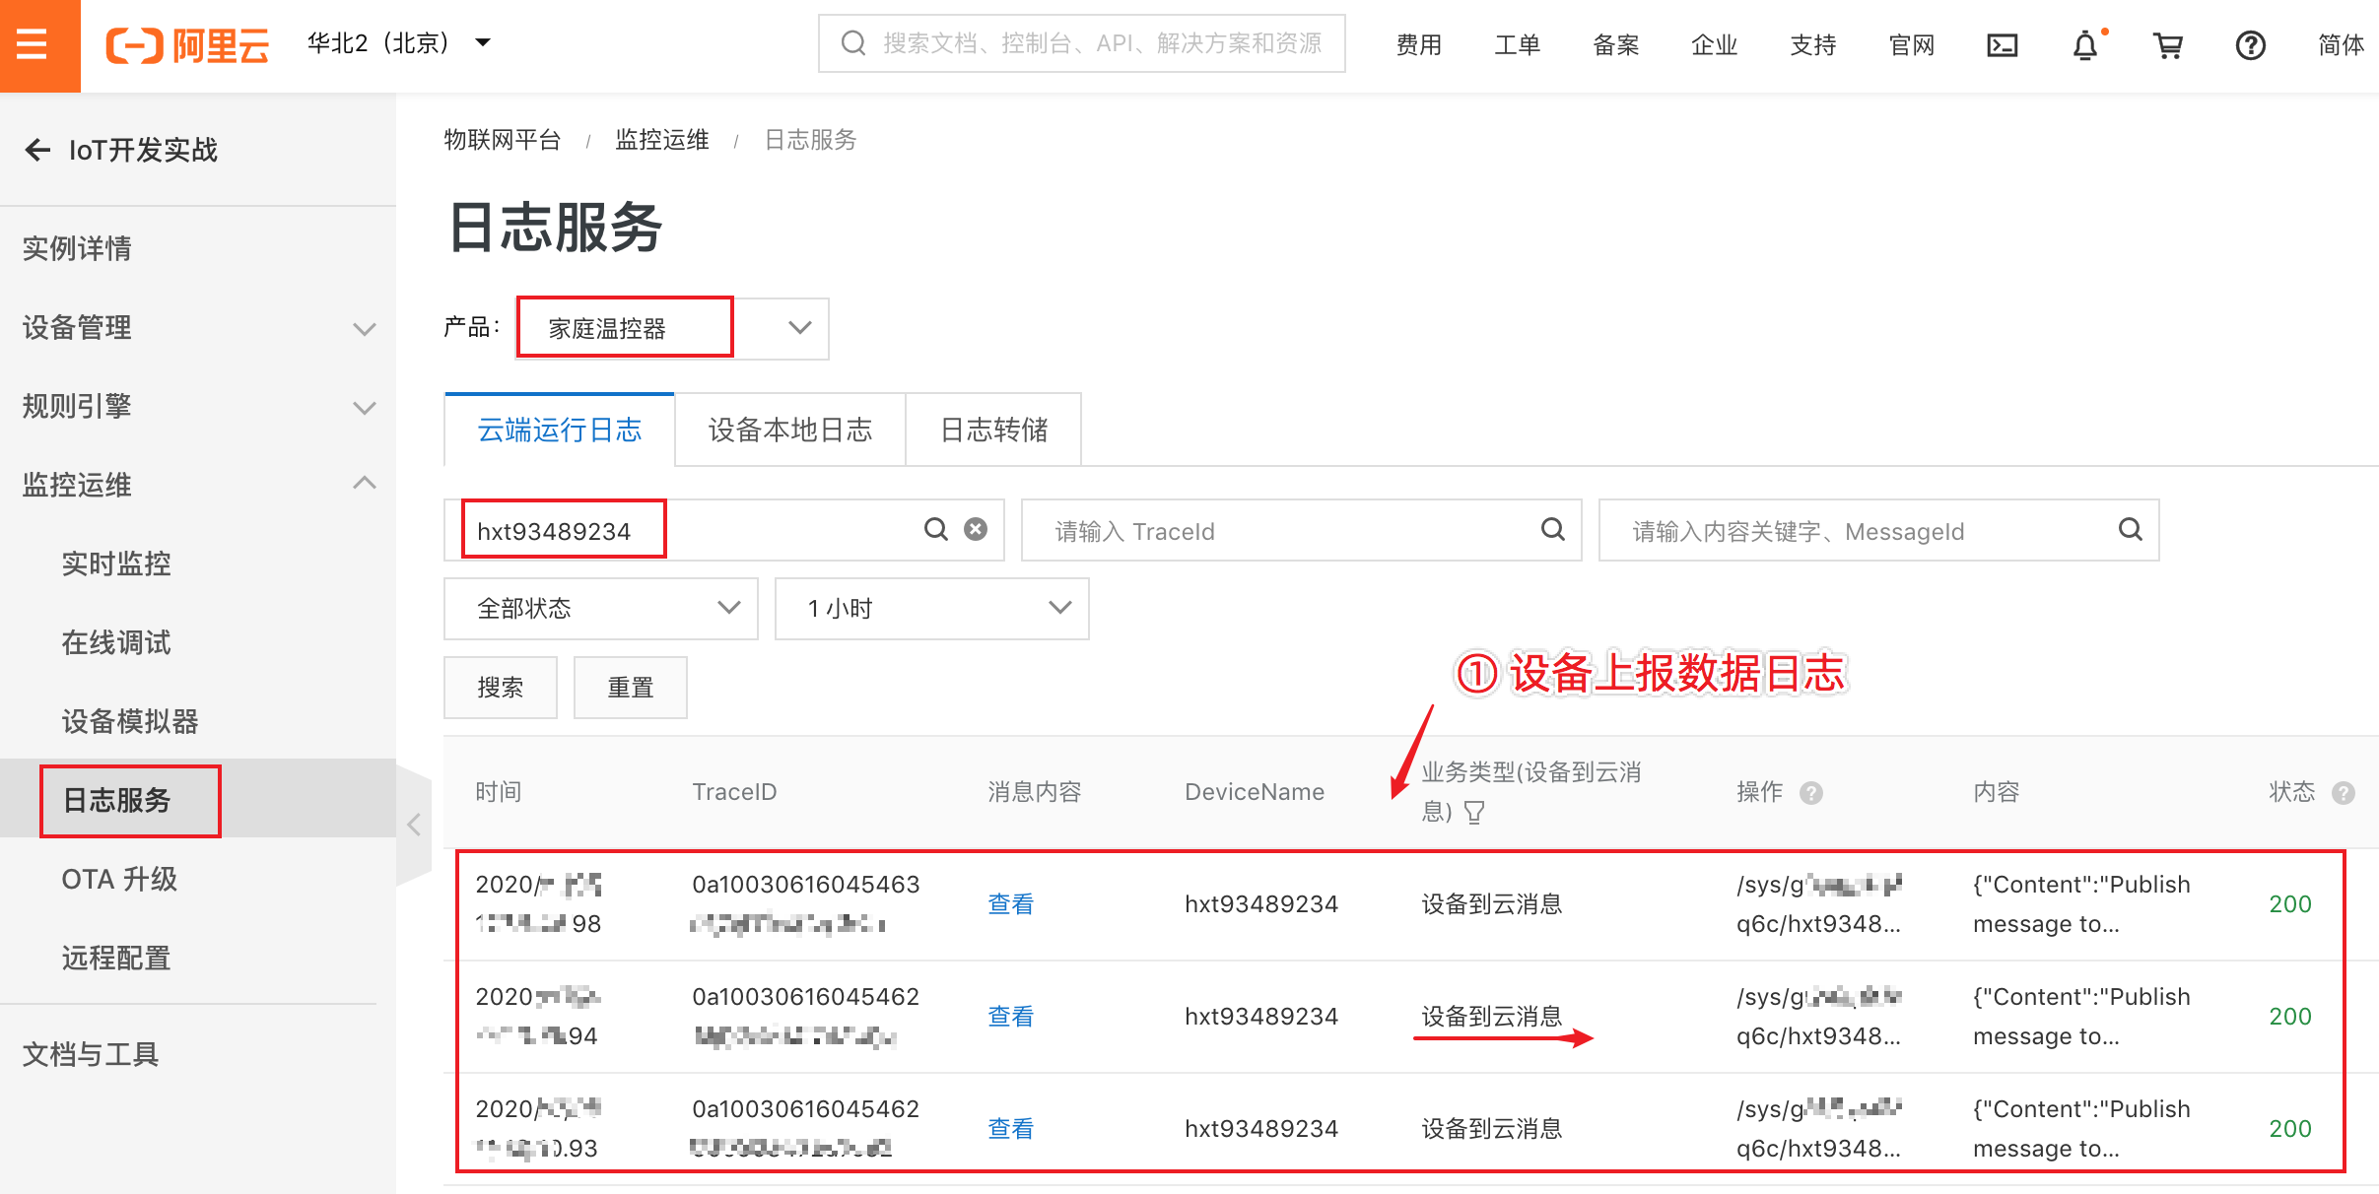This screenshot has height=1194, width=2379.
Task: Click 查看 link in first log row
Action: 1010,904
